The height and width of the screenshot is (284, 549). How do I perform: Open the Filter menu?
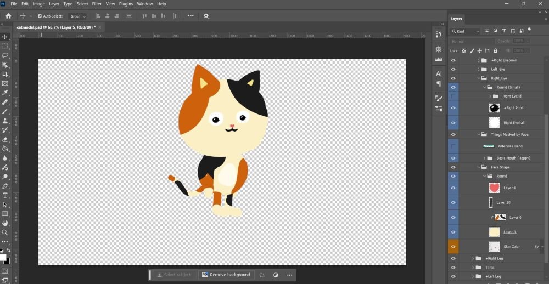point(97,4)
